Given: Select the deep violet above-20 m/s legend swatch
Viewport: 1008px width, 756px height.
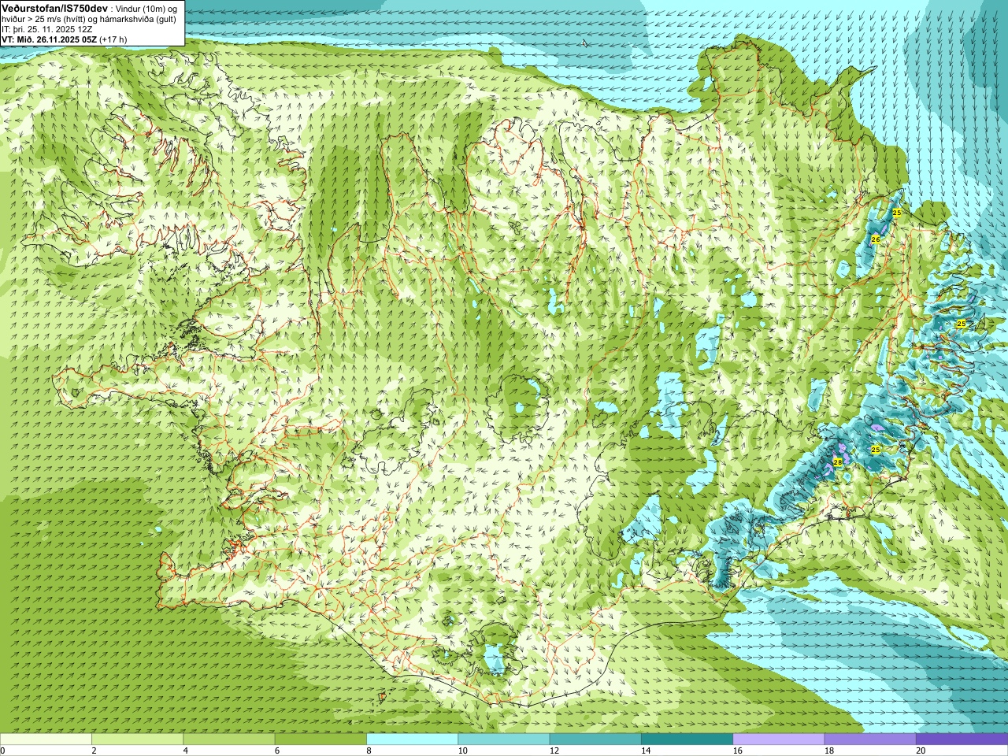Looking at the screenshot, I should pos(962,739).
